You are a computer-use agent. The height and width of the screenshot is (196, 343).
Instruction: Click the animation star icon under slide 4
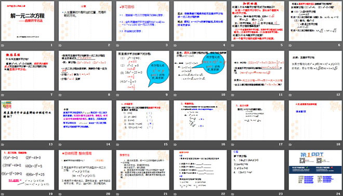pyautogui.click(x=175, y=46)
